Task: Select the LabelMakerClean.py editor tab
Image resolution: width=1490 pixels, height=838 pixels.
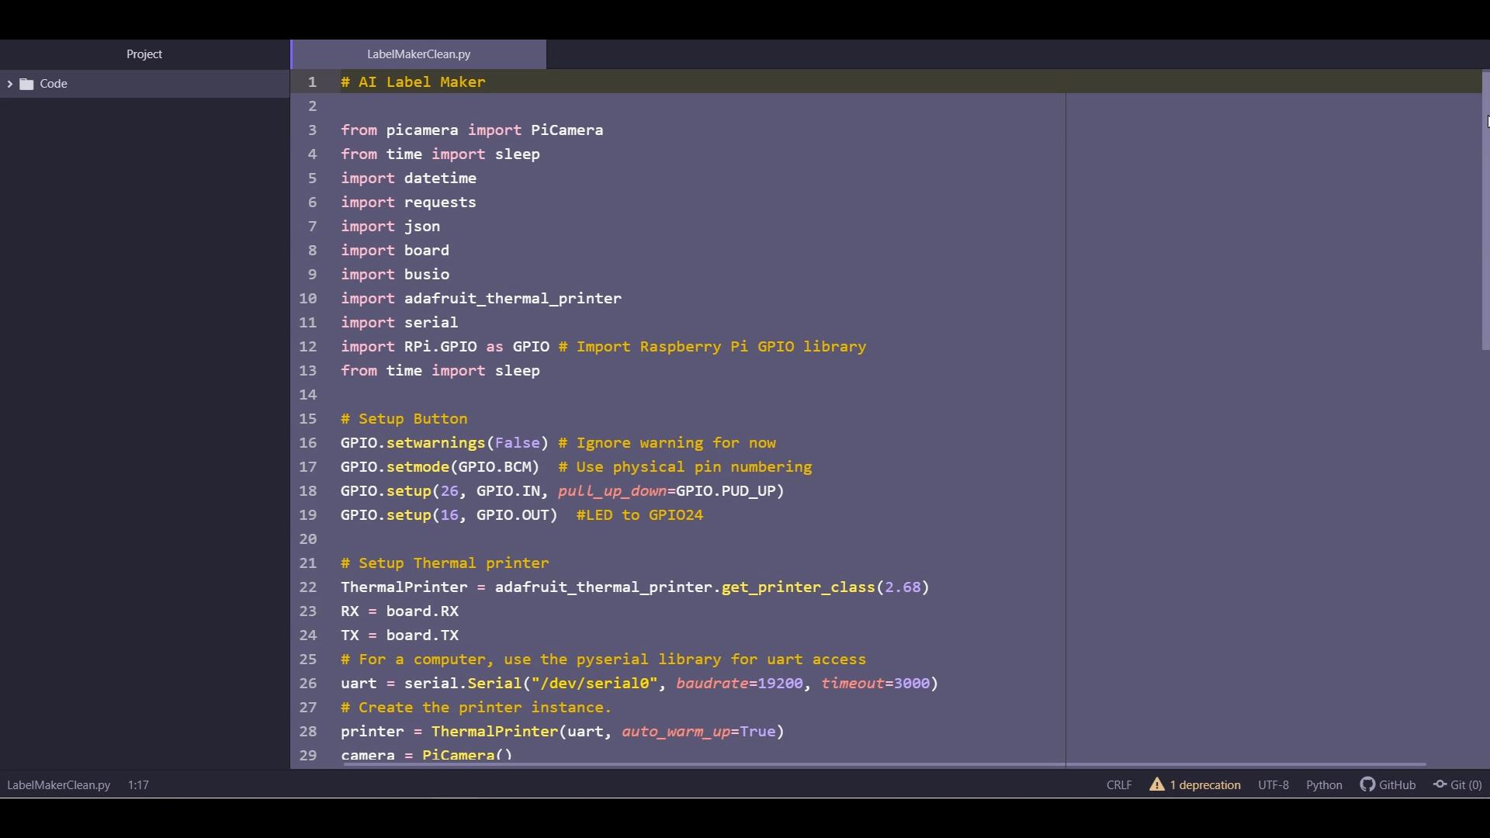Action: (418, 54)
